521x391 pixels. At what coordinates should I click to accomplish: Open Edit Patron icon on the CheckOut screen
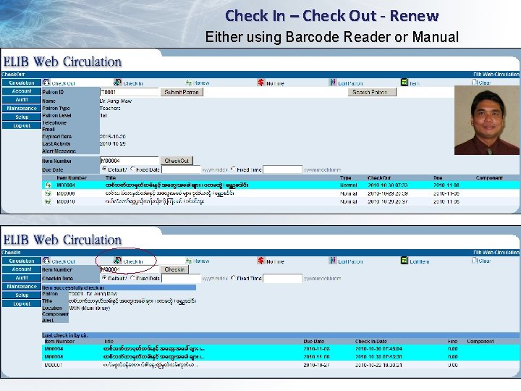pyautogui.click(x=333, y=83)
